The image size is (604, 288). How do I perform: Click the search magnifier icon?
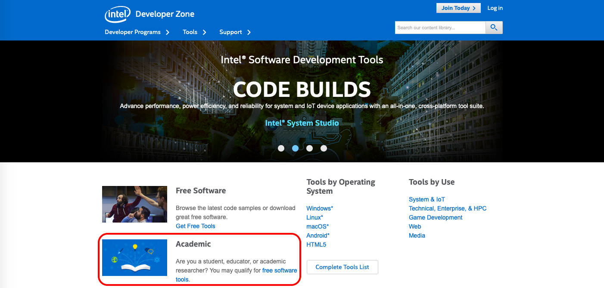coord(494,28)
